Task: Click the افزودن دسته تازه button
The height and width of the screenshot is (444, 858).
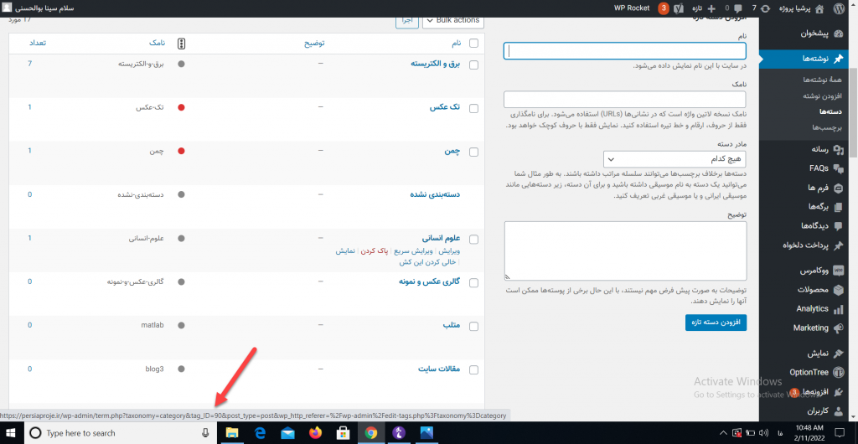Action: (x=709, y=323)
